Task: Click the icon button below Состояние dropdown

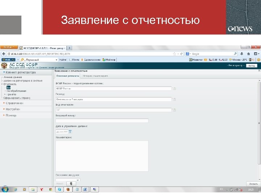Action: pyautogui.click(x=71, y=184)
